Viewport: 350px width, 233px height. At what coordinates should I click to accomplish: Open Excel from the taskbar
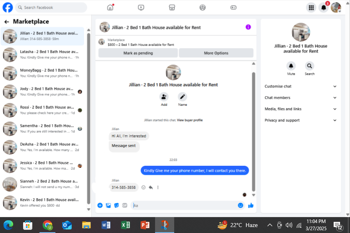[126, 225]
